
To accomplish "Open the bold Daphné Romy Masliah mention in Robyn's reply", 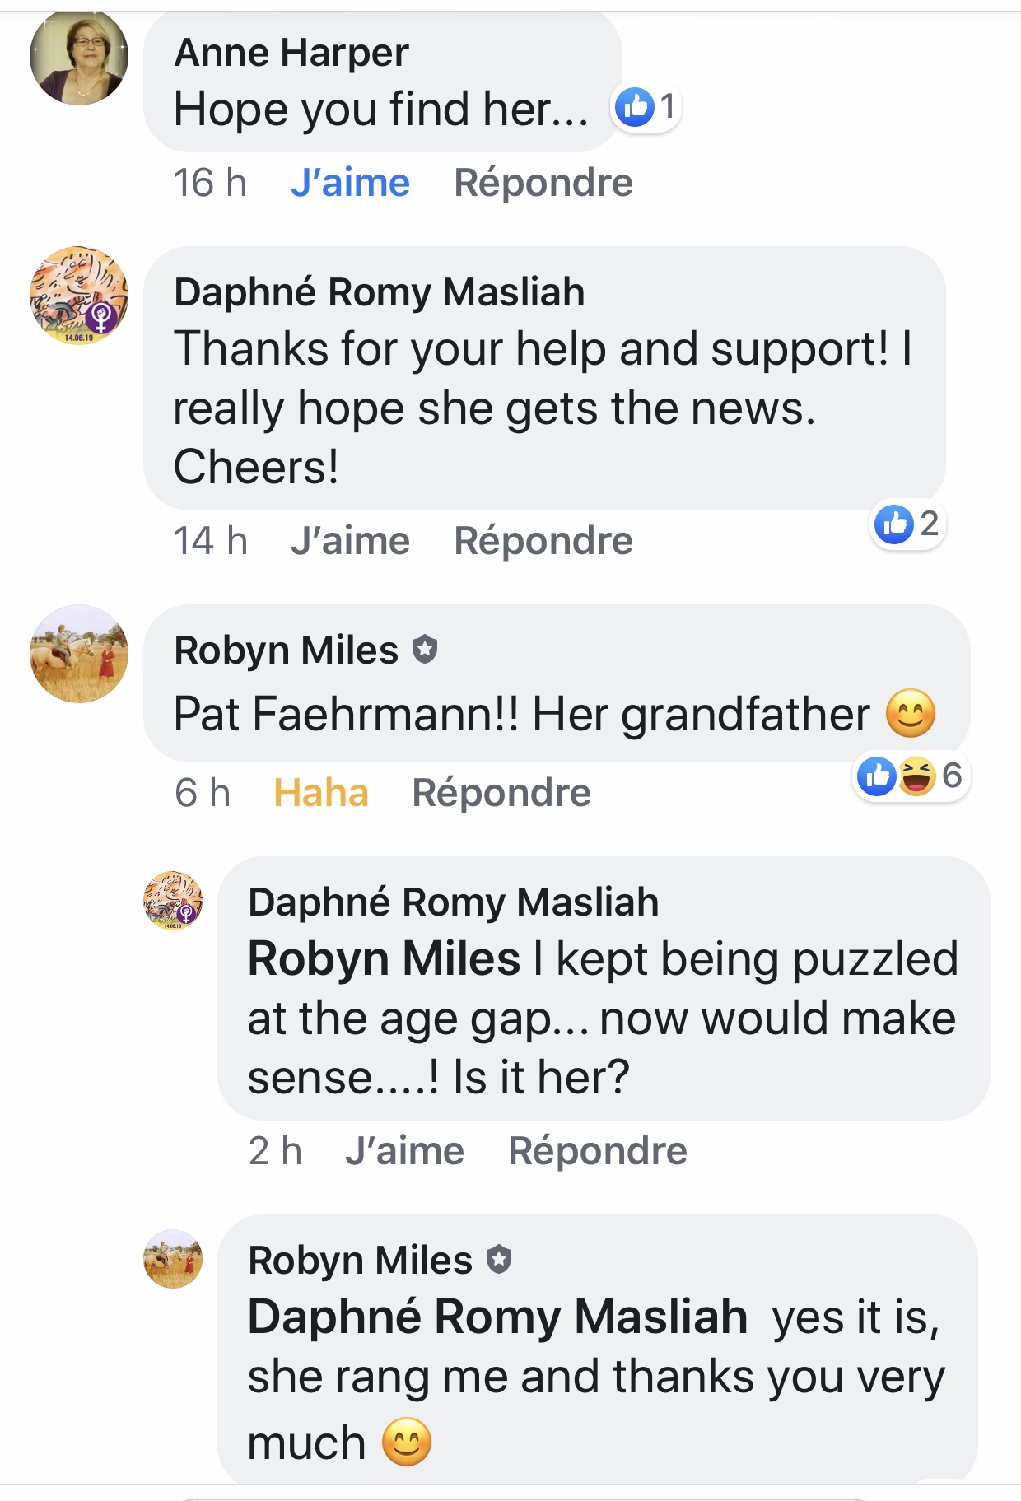I will pos(497,1317).
